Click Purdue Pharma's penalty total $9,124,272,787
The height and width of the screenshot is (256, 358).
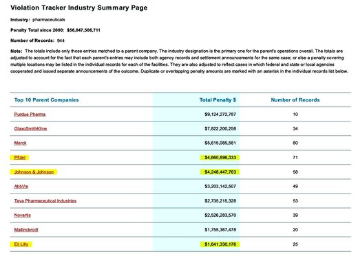coord(220,114)
